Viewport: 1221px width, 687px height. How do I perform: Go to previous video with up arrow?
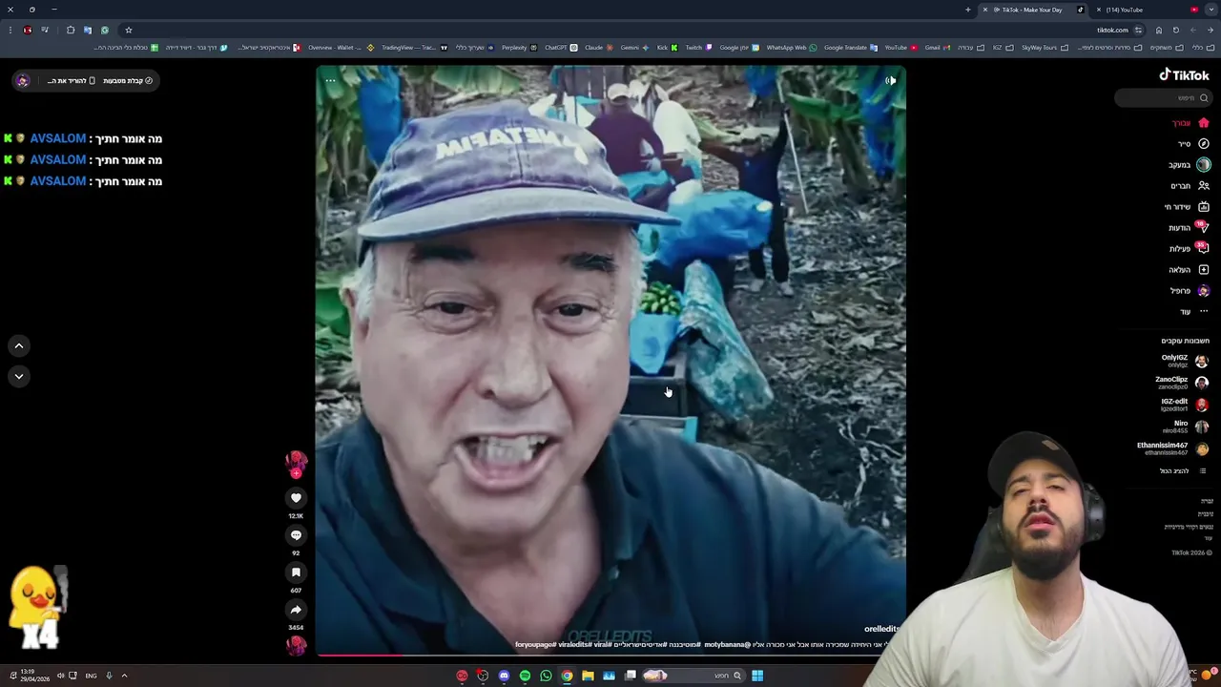point(18,346)
